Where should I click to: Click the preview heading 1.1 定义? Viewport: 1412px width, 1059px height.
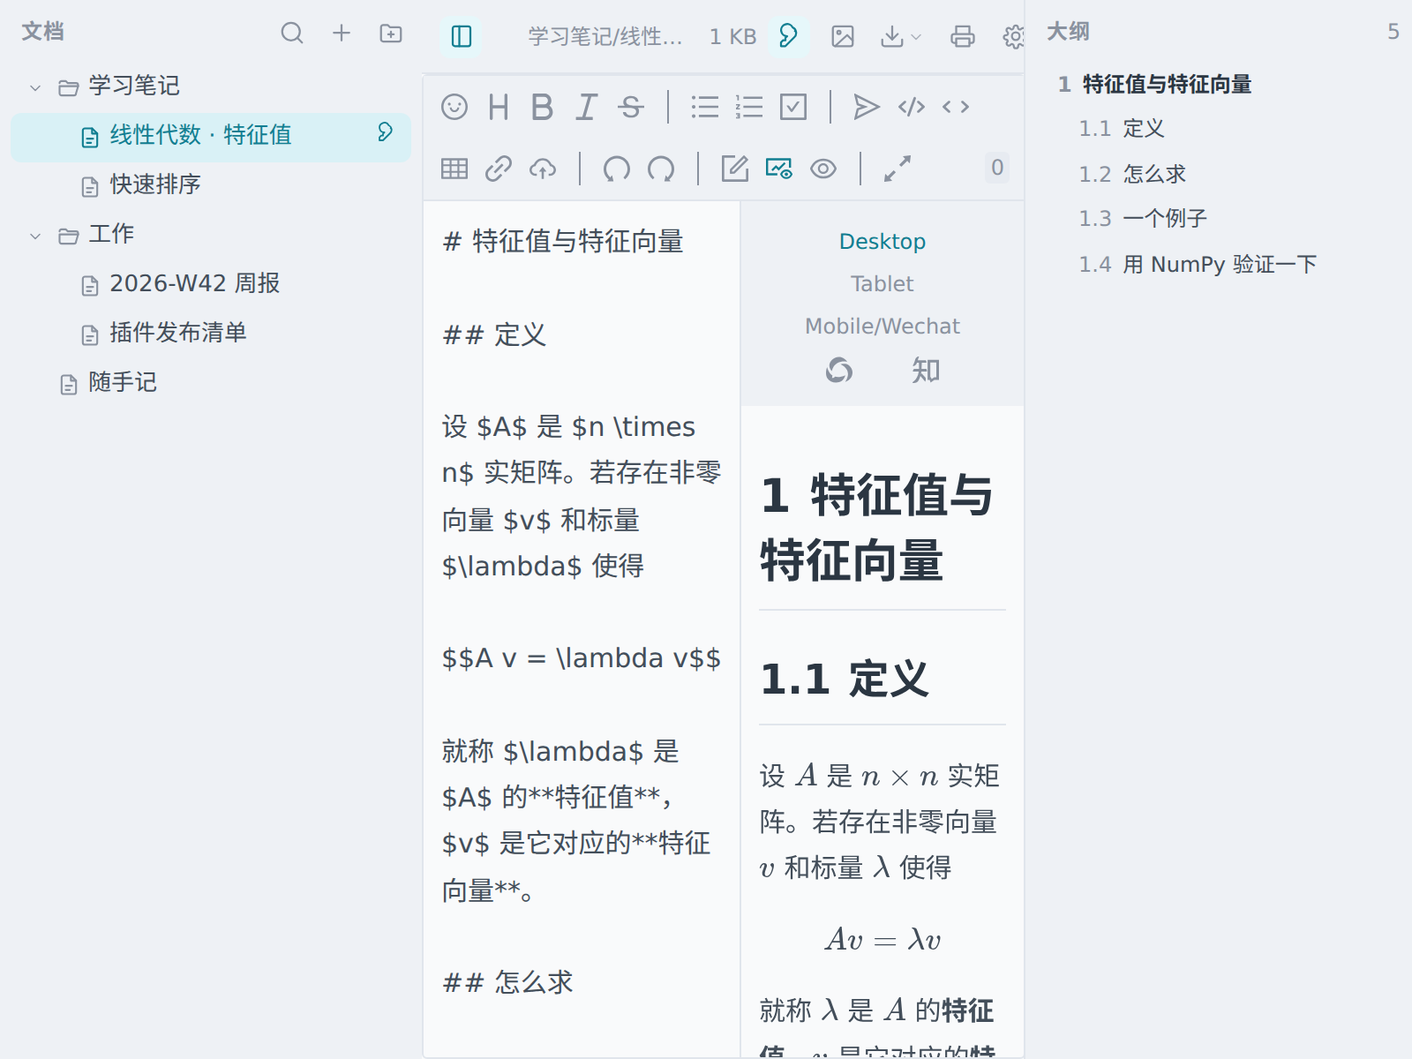click(845, 680)
